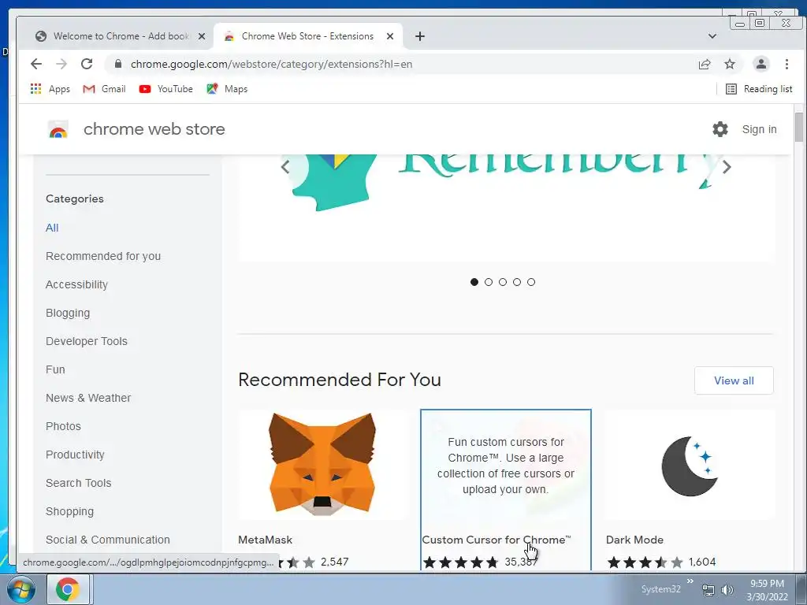Click the chrome web store header title

154,129
